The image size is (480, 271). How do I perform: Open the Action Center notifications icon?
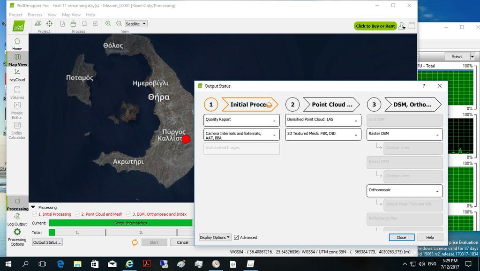coord(468,263)
